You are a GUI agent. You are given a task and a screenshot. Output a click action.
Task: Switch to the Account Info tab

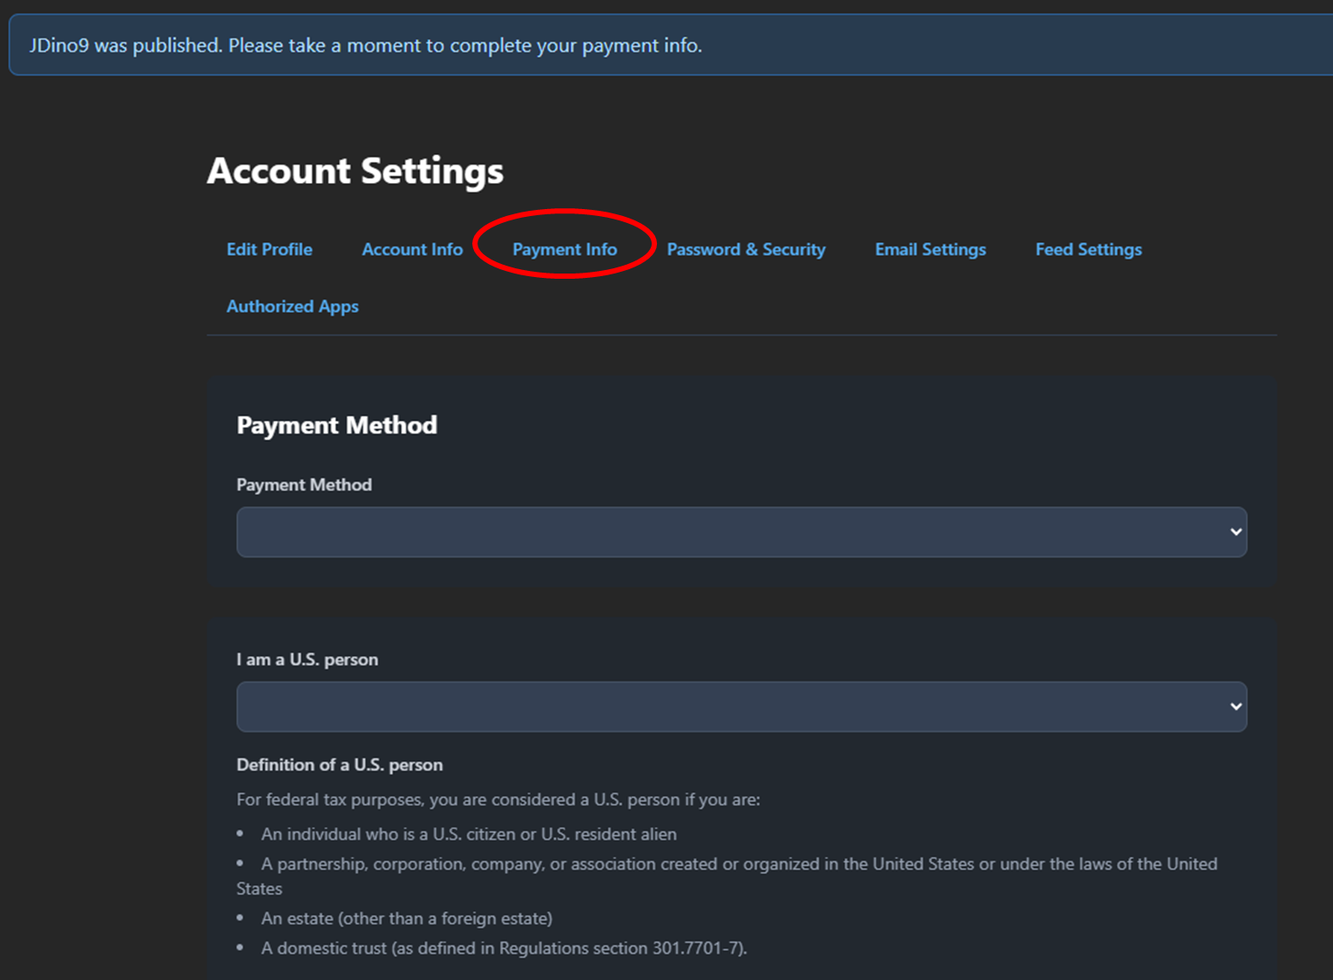coord(412,249)
